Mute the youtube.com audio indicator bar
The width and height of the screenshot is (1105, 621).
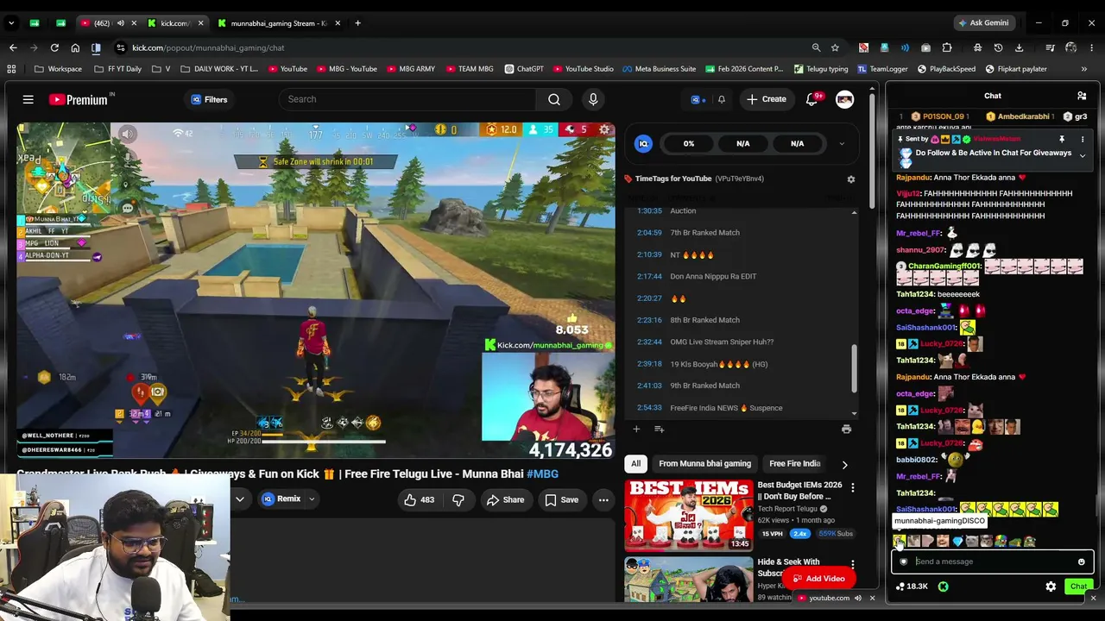coord(857,598)
